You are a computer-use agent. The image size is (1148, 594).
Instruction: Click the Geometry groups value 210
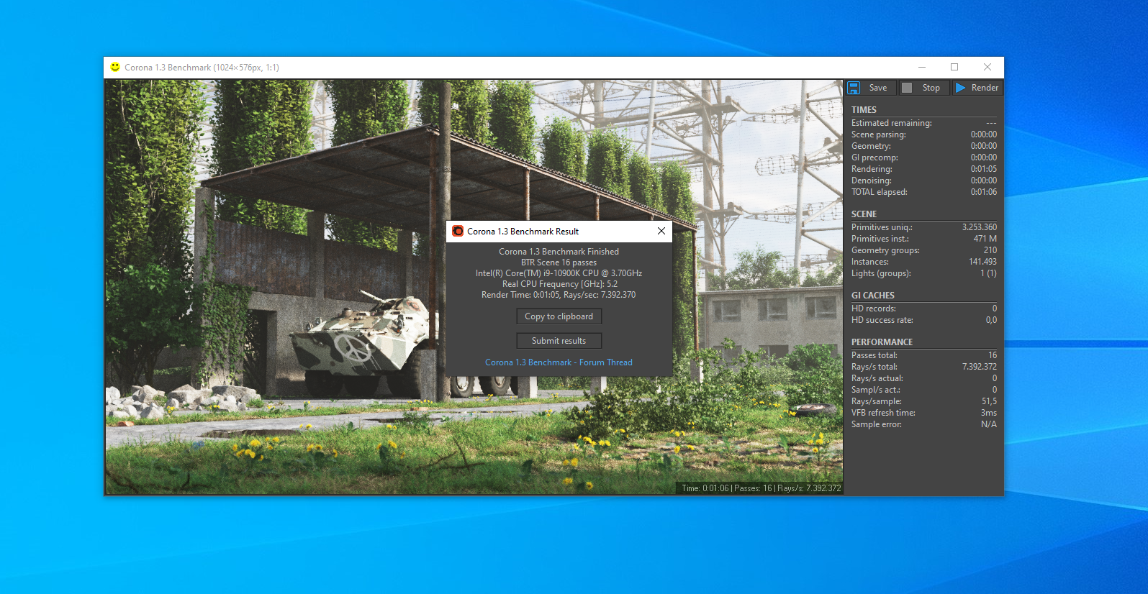click(990, 250)
